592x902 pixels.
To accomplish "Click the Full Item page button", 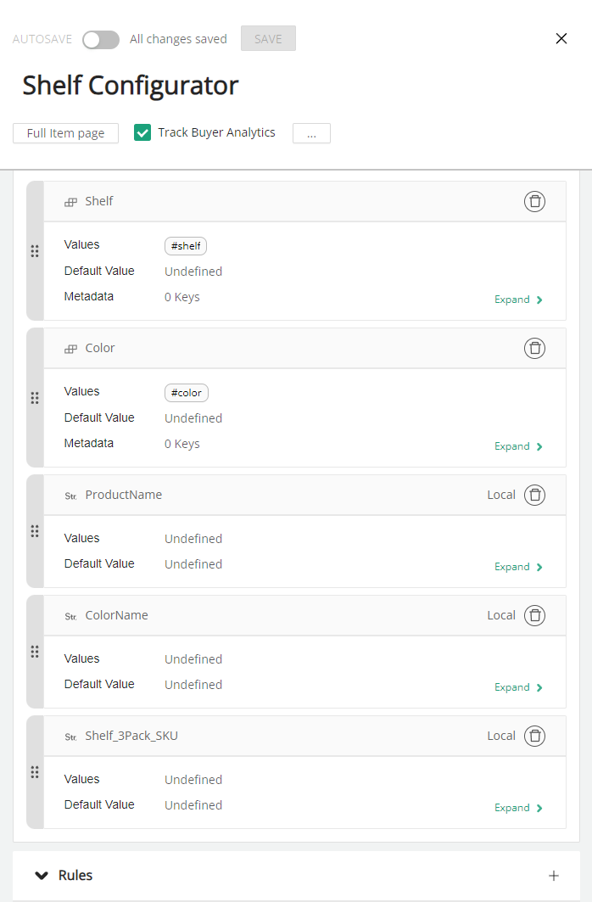I will [65, 133].
